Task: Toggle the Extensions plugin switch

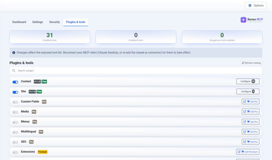Action: 15,153
